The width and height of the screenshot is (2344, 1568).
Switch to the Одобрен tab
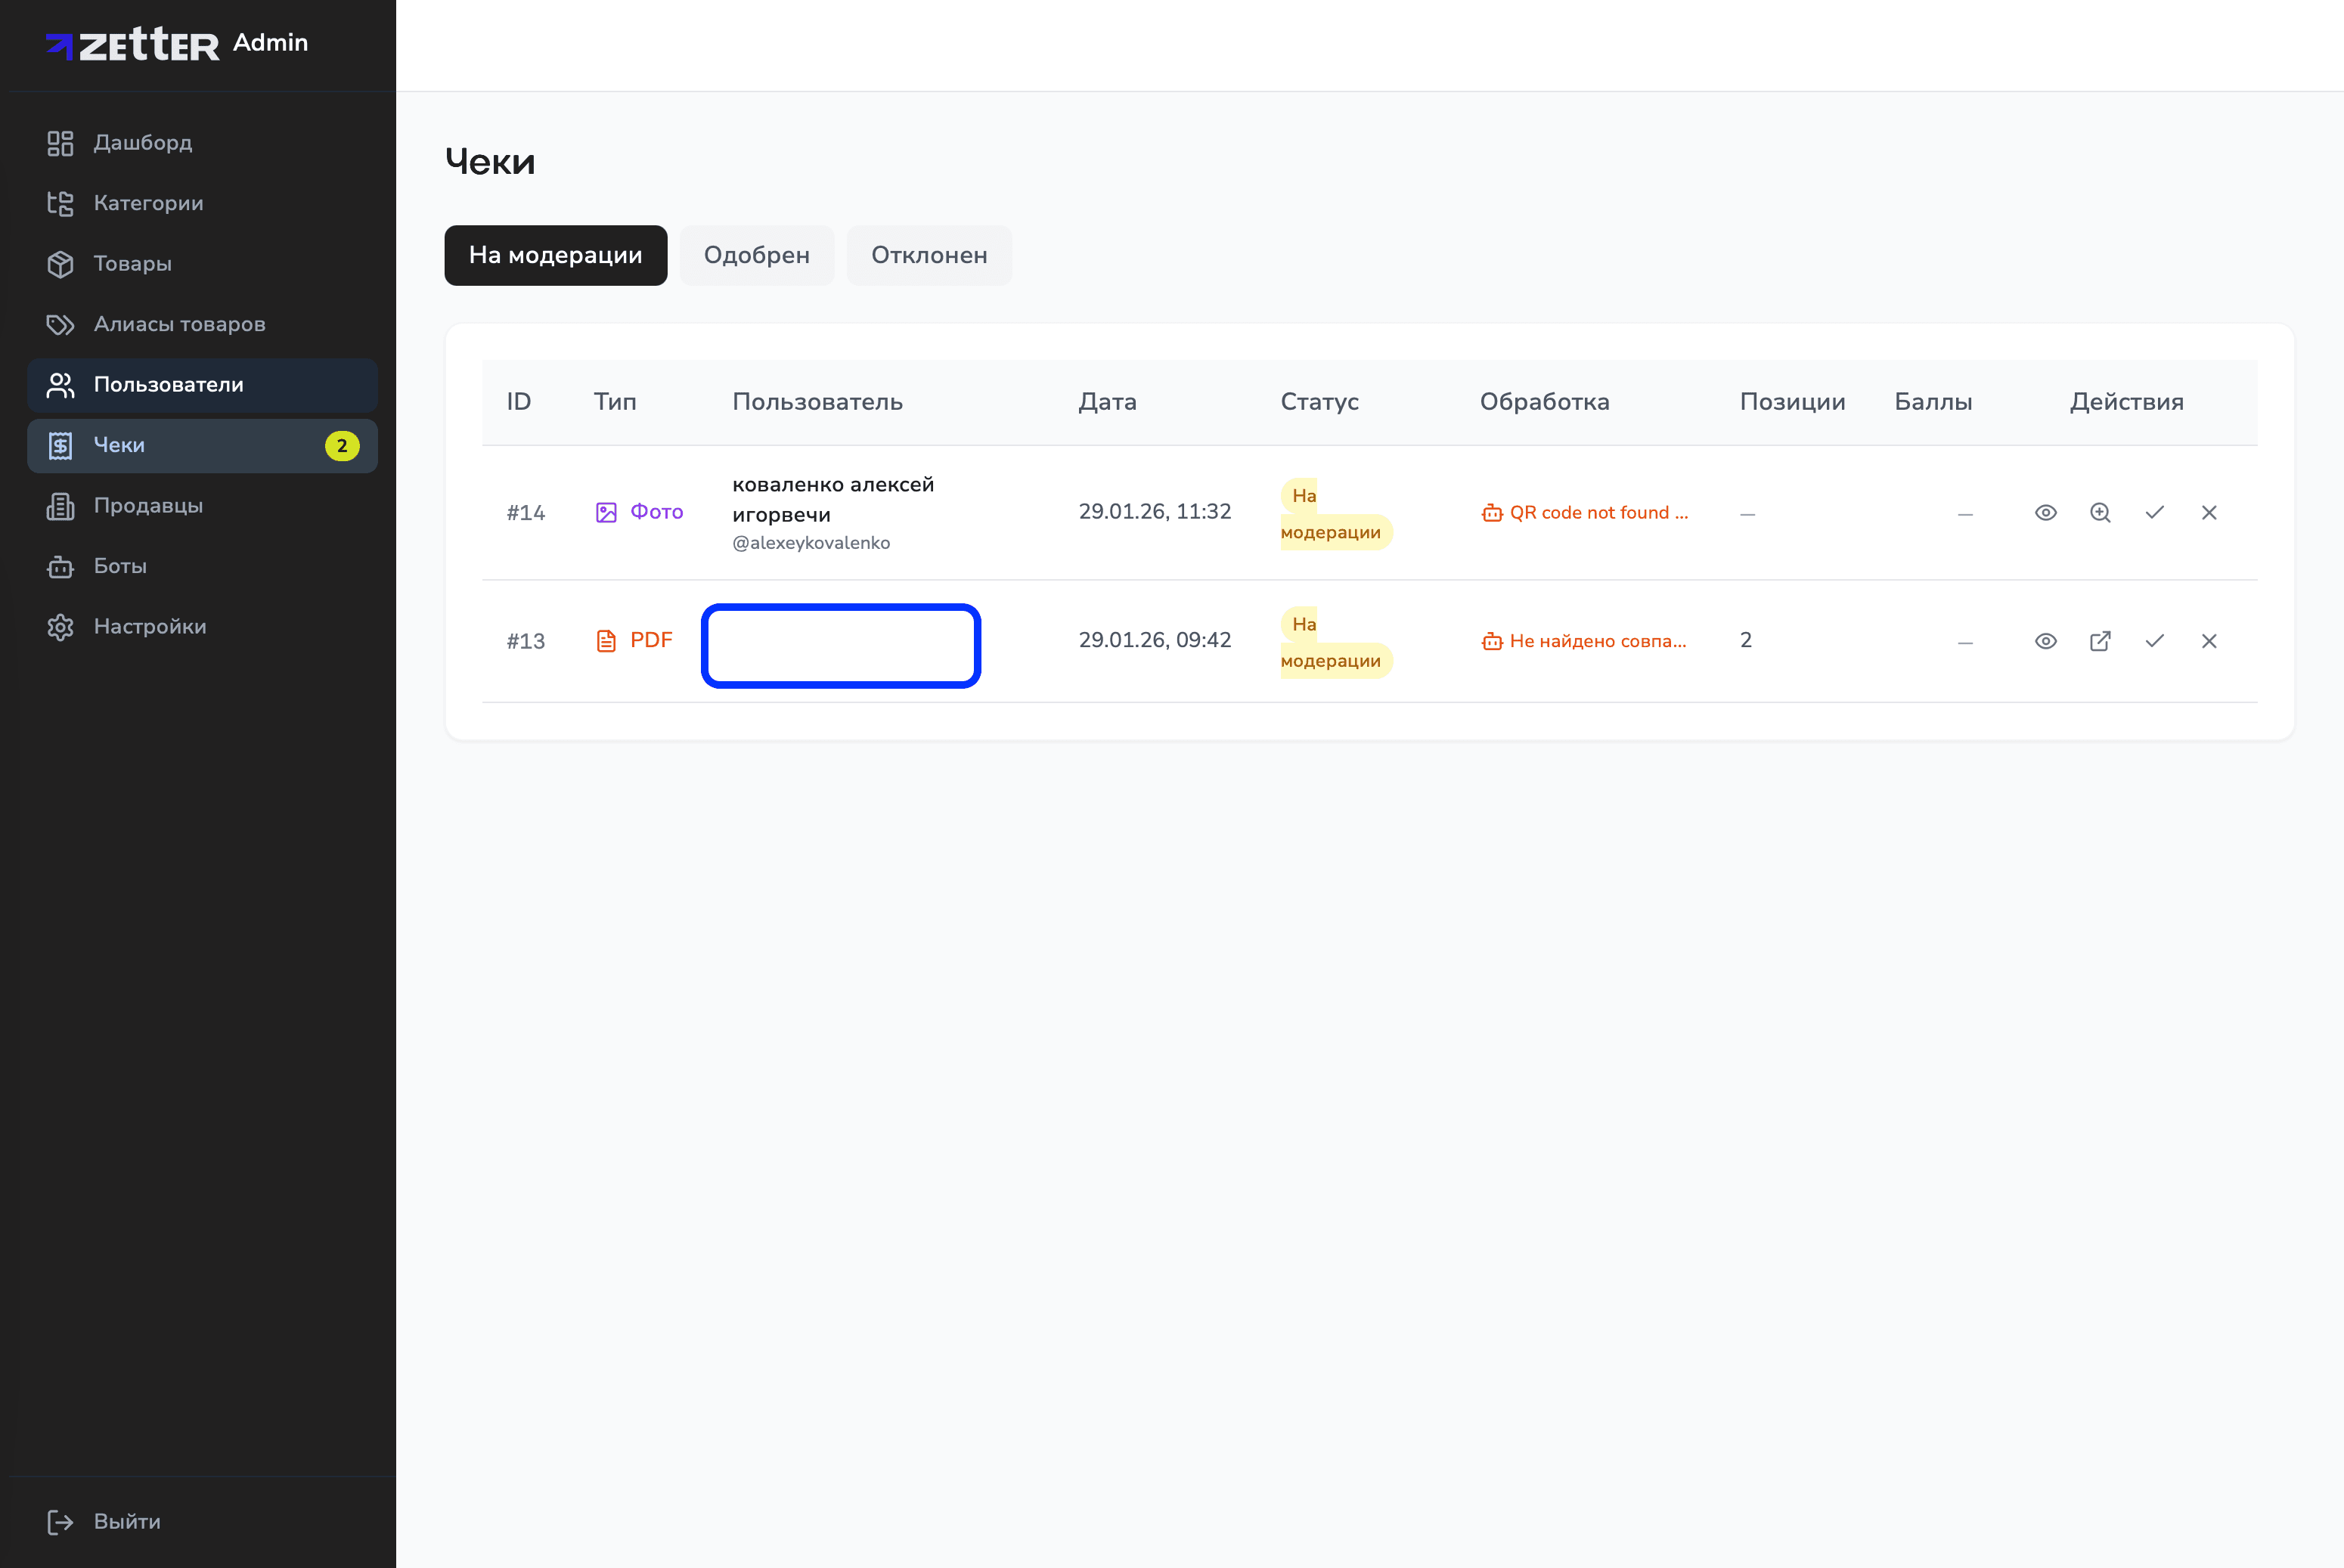click(x=756, y=255)
